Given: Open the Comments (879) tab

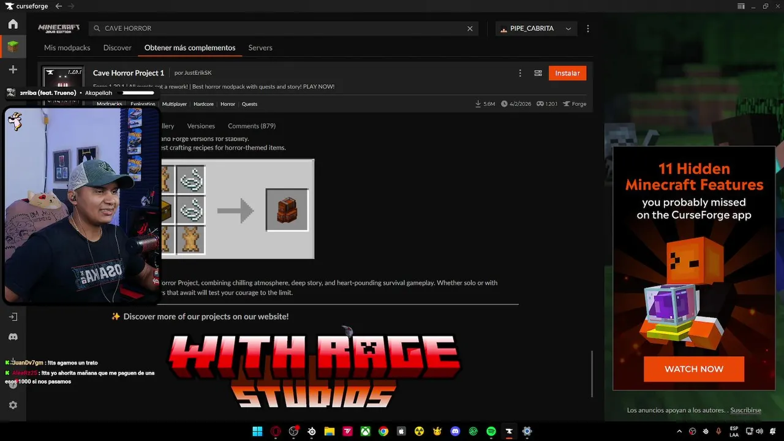Looking at the screenshot, I should point(252,126).
